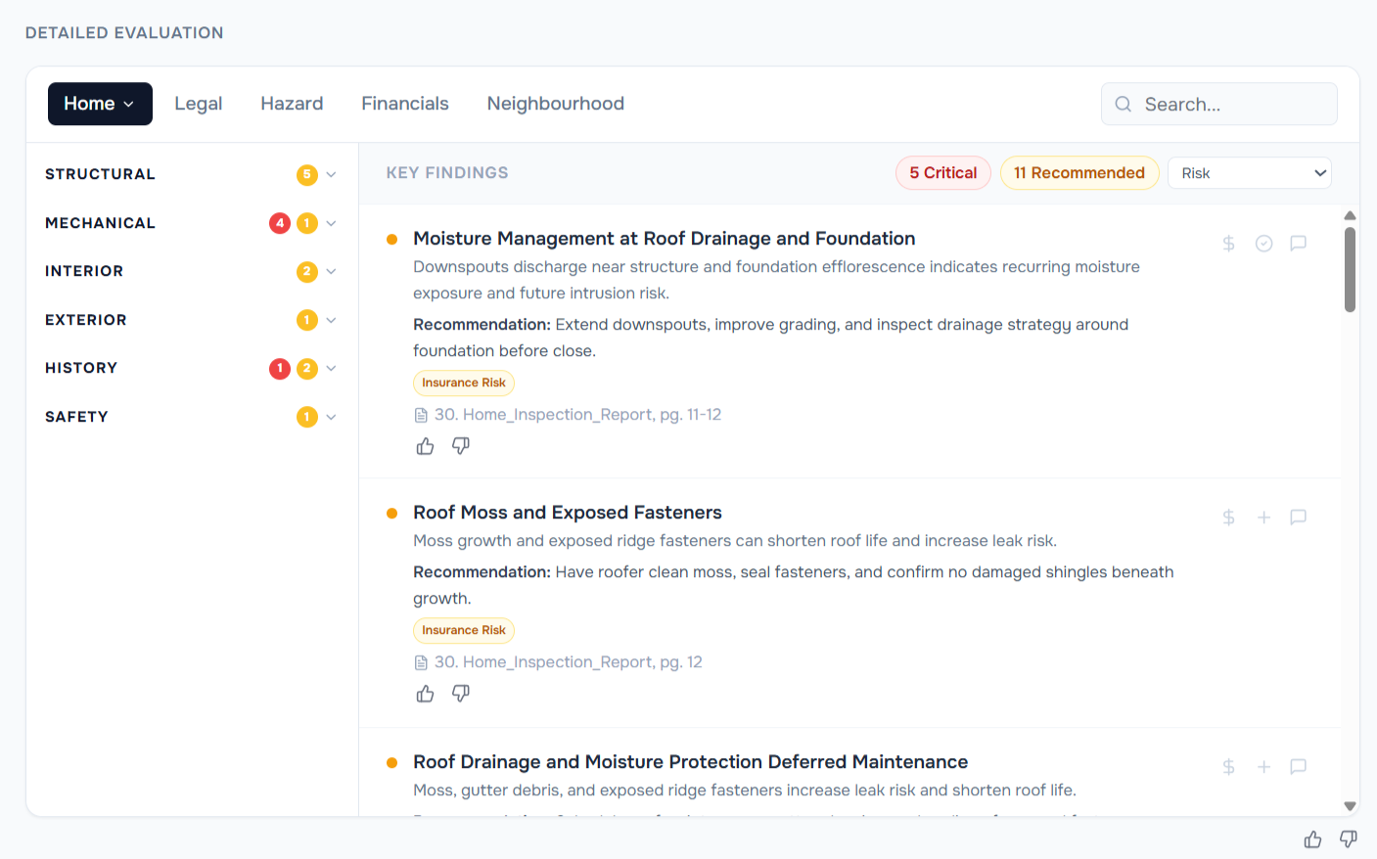
Task: Expand the INTERIOR section chevron
Action: click(331, 272)
